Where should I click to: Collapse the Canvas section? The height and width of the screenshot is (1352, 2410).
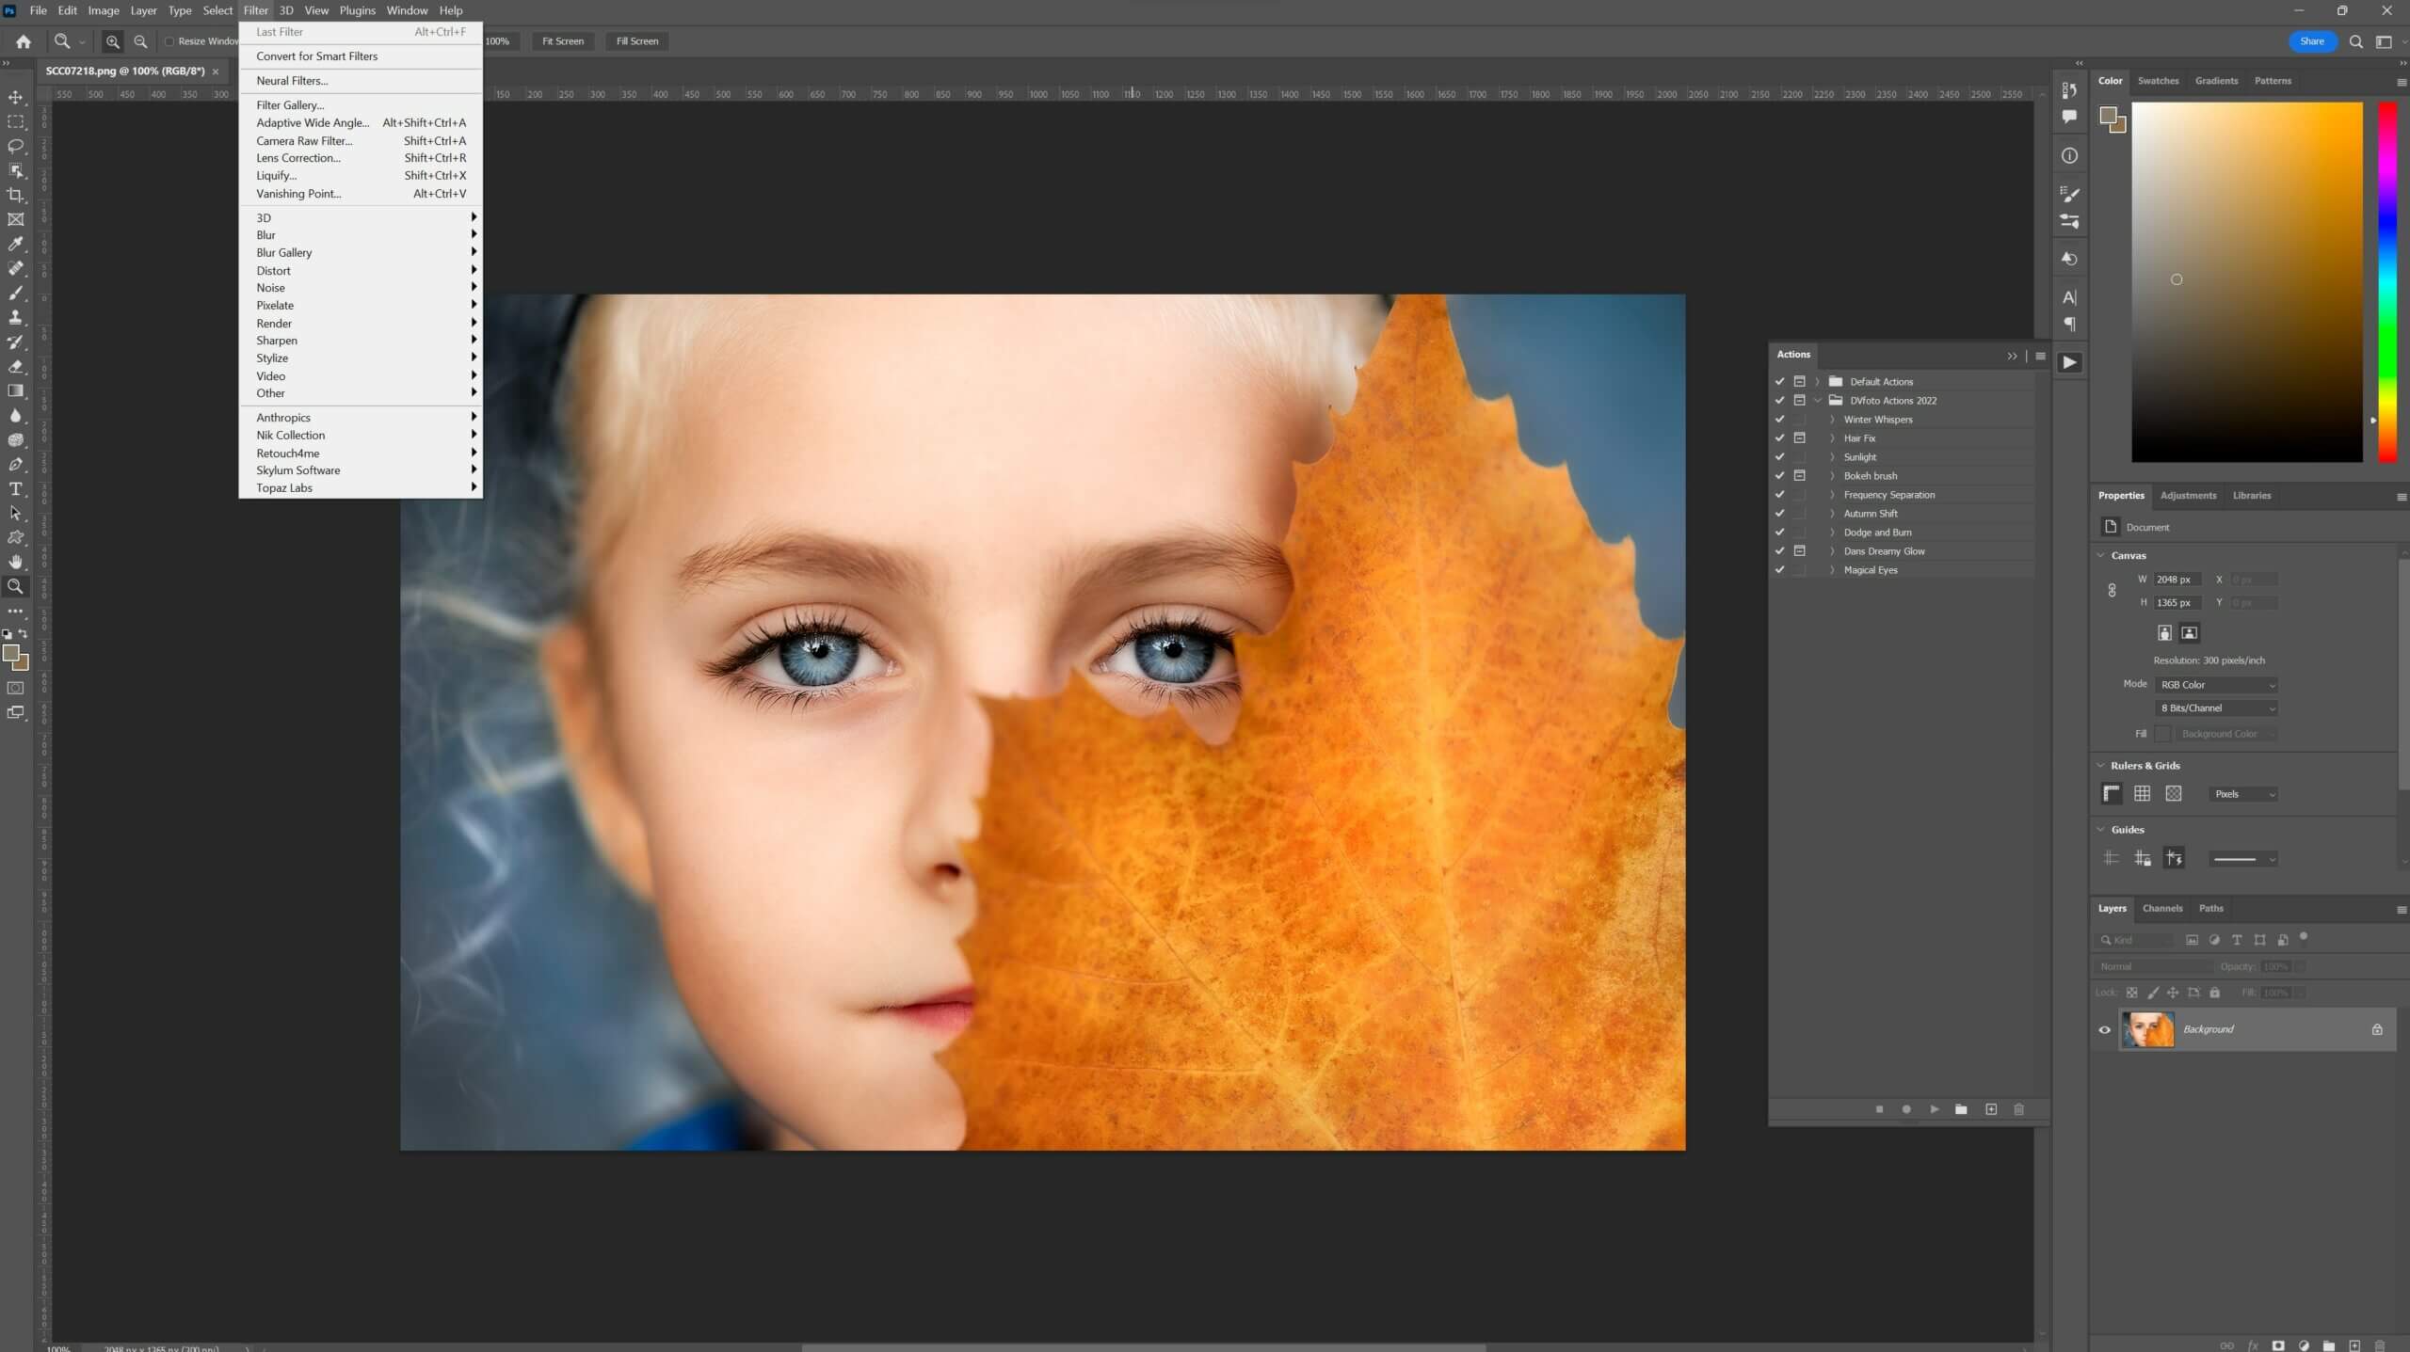coord(2101,555)
